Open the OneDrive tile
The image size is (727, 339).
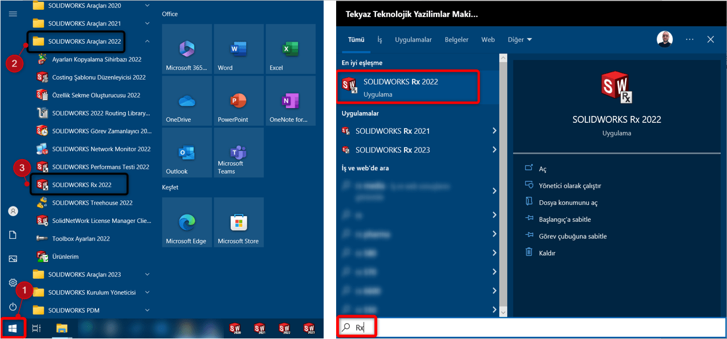[187, 101]
